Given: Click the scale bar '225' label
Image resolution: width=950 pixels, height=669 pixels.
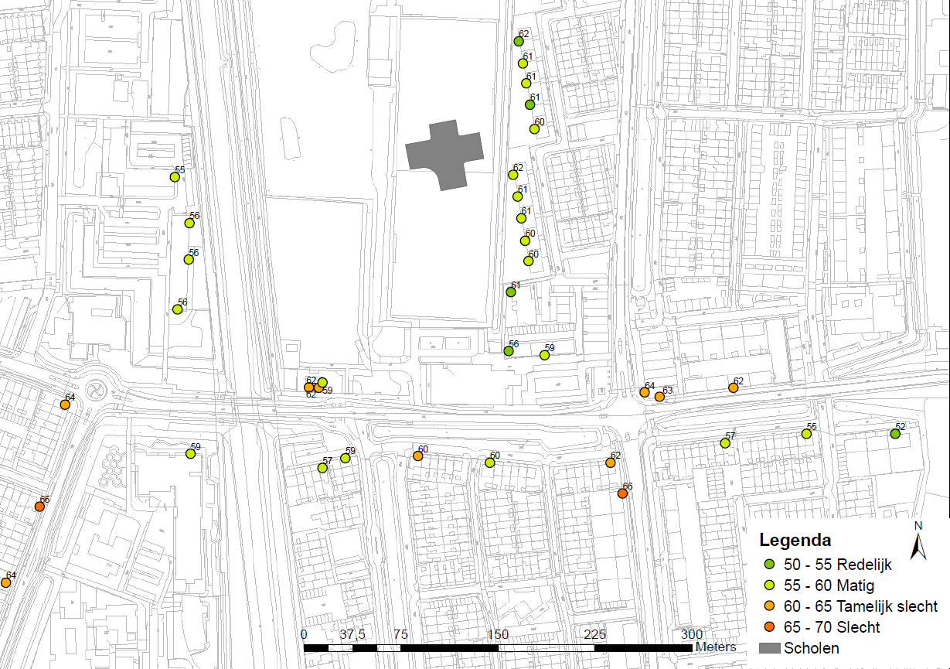Looking at the screenshot, I should (594, 634).
